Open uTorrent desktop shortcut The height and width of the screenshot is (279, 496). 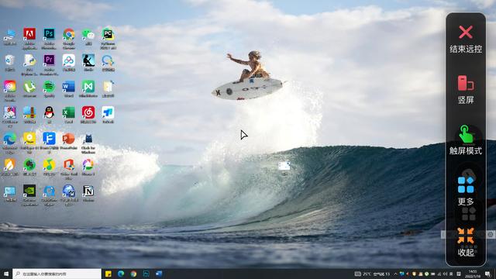click(29, 89)
